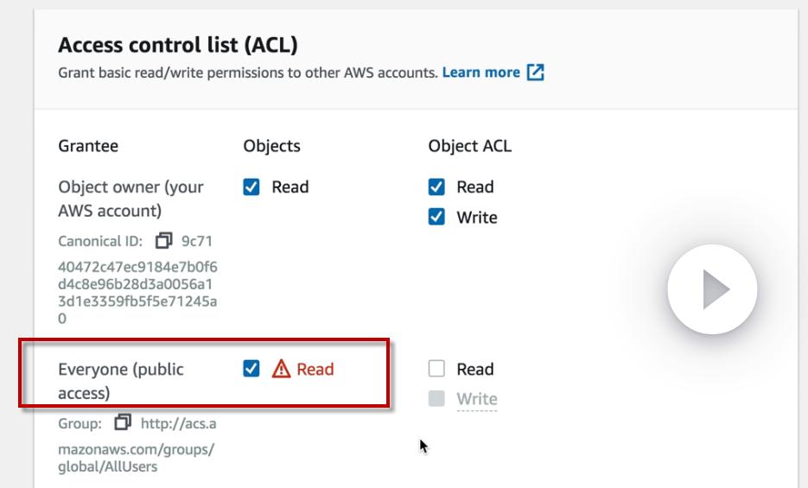Click the dashed-underlined Write label
Viewport: 808px width, 488px height.
pos(477,399)
